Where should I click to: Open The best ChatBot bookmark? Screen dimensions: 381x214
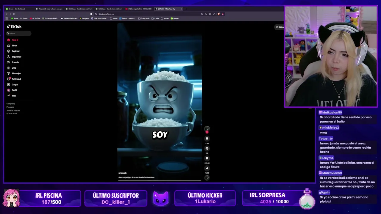pyautogui.click(x=69, y=18)
